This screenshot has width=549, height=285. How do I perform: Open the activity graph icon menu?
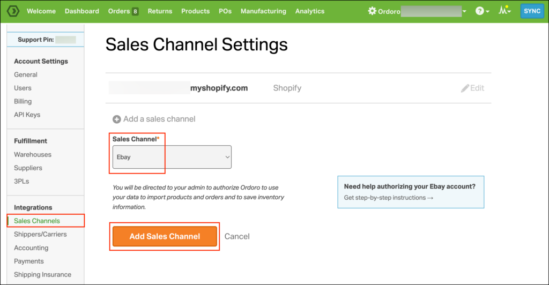click(x=503, y=10)
